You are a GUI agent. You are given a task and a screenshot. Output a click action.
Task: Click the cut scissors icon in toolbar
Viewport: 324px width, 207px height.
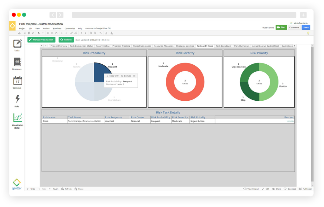coord(24,33)
